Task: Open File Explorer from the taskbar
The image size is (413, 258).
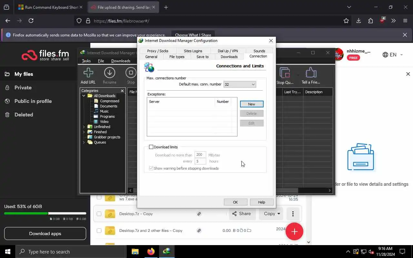Action: [x=135, y=252]
